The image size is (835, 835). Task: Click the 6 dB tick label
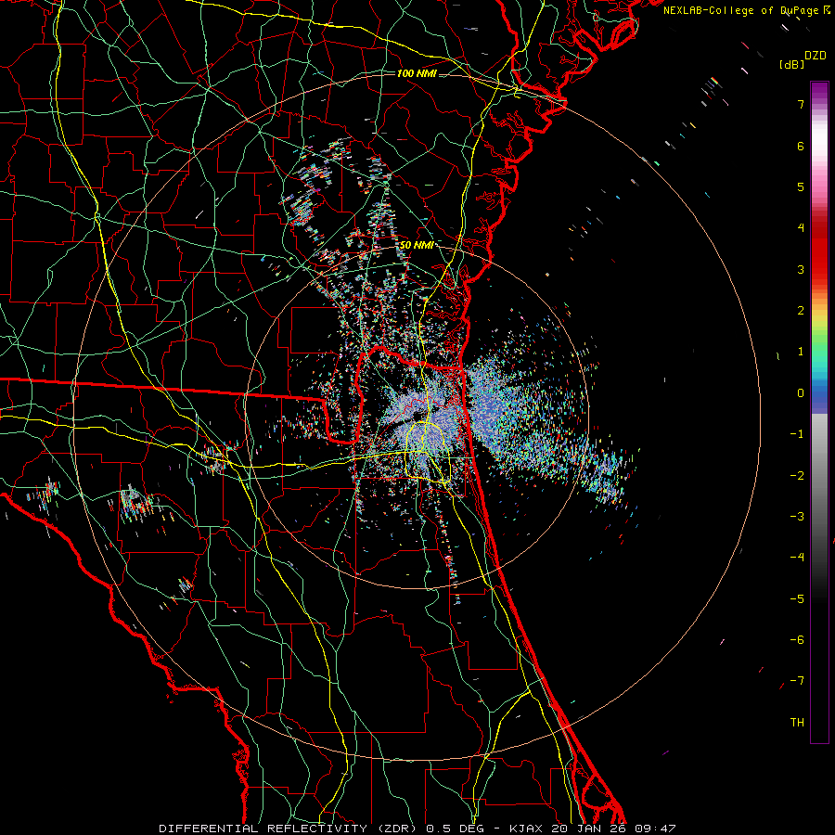pos(801,146)
